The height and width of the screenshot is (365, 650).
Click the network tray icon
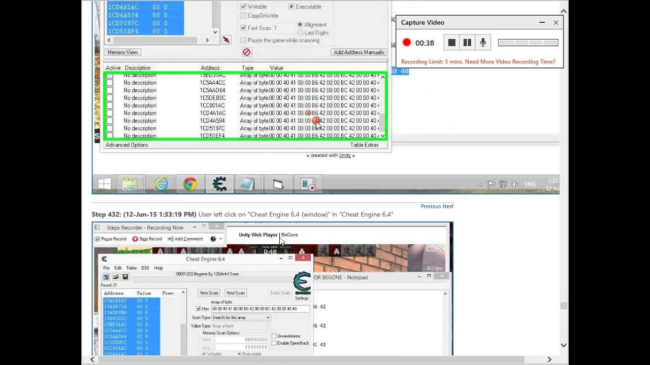503,185
